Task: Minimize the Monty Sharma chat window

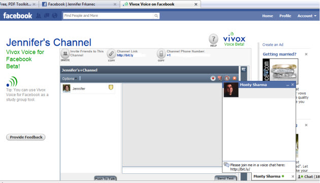Action: [x=288, y=85]
